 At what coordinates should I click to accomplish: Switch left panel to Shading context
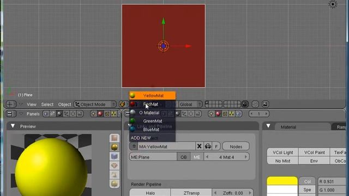[59, 114]
